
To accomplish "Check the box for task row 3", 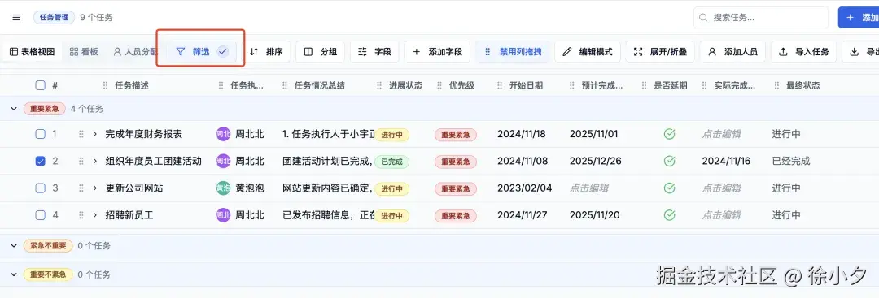I will (x=41, y=188).
